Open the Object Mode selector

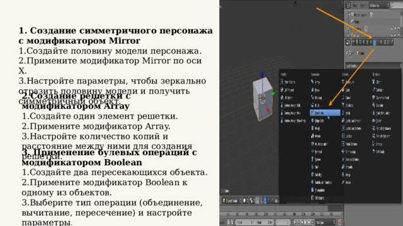232,201
